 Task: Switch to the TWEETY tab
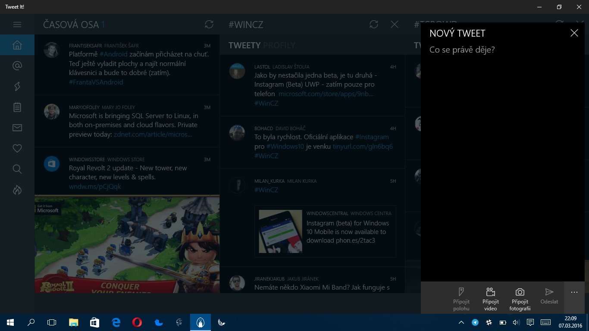click(x=244, y=45)
